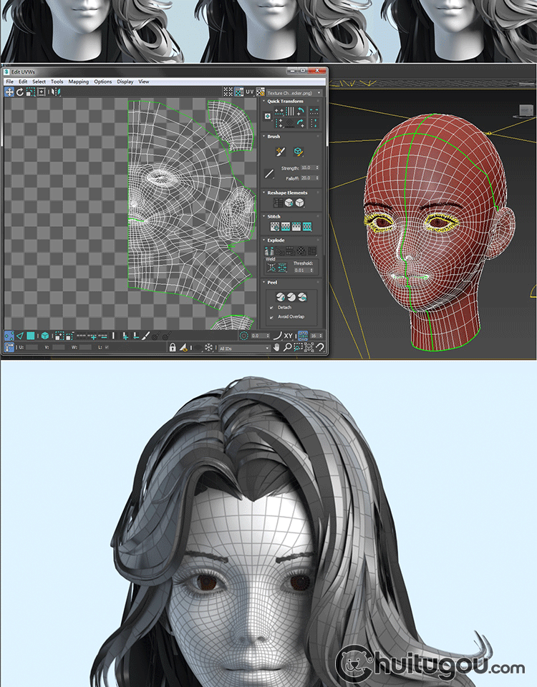Toggle Absolute/Relative coordinate entry icon
Image resolution: width=537 pixels, height=687 pixels.
[x=9, y=348]
